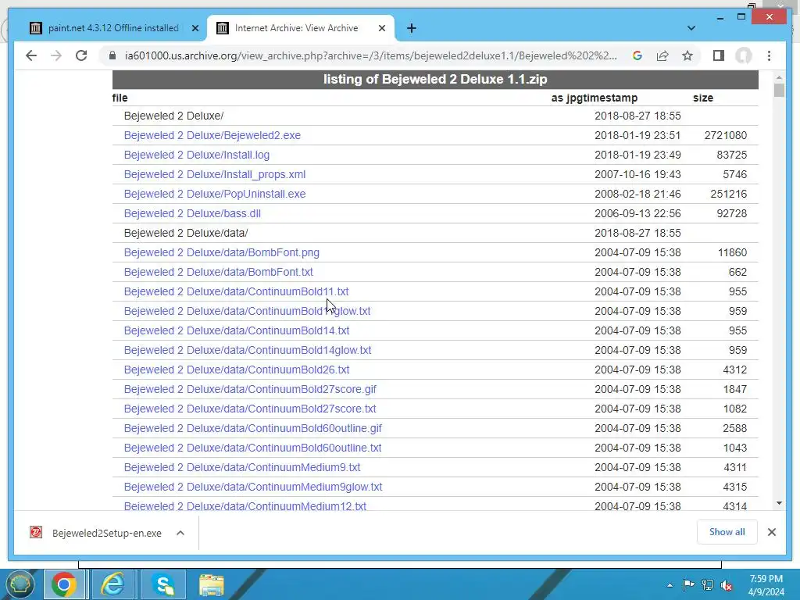Open ContinuumBold11.txt link
The height and width of the screenshot is (600, 800).
[x=236, y=291]
